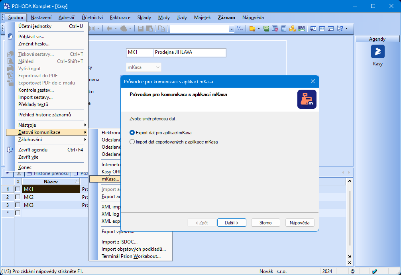Click the green banknote toolbar icon
401x275 pixels.
266,29
